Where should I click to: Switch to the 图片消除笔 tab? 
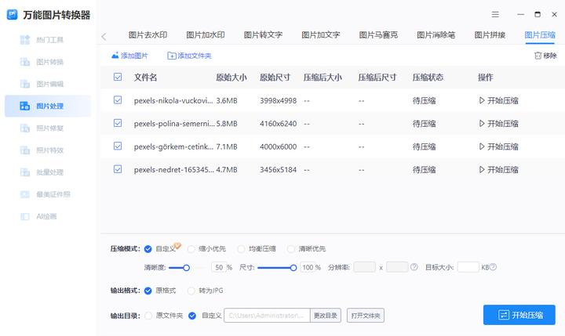coord(436,35)
